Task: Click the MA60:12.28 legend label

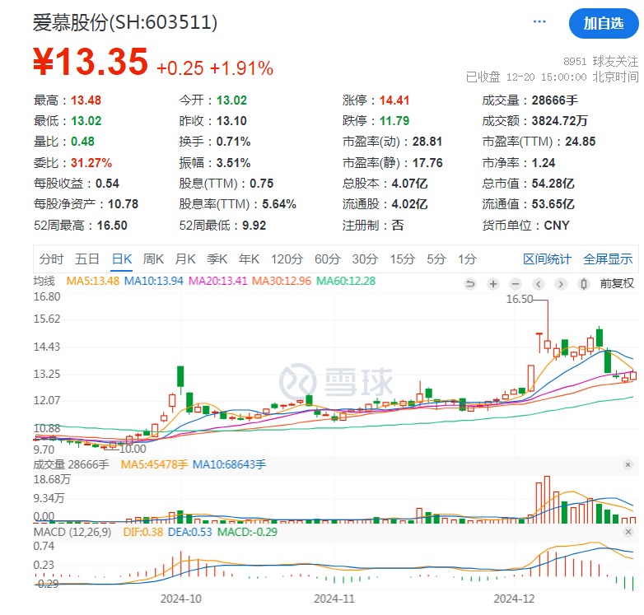Action: tap(346, 282)
